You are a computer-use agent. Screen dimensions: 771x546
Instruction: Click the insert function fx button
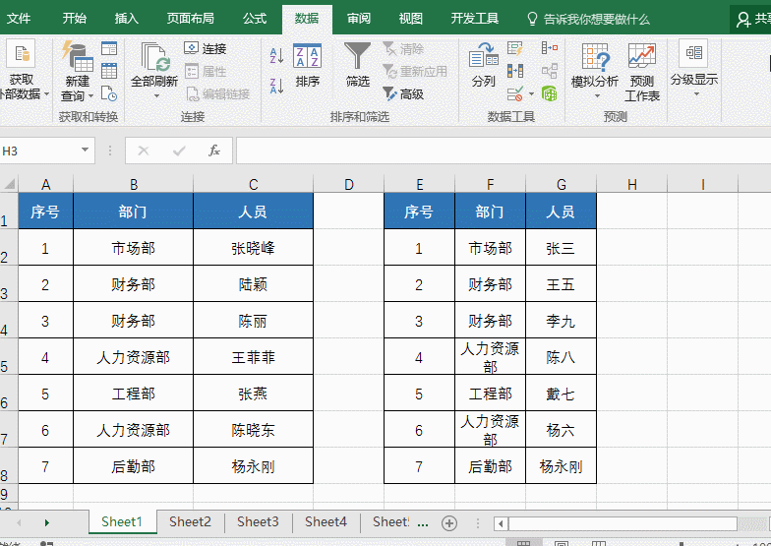(x=213, y=151)
